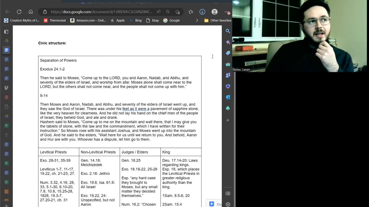Toggle sidebar auto-hide button
The width and height of the screenshot is (369, 207).
228,193
